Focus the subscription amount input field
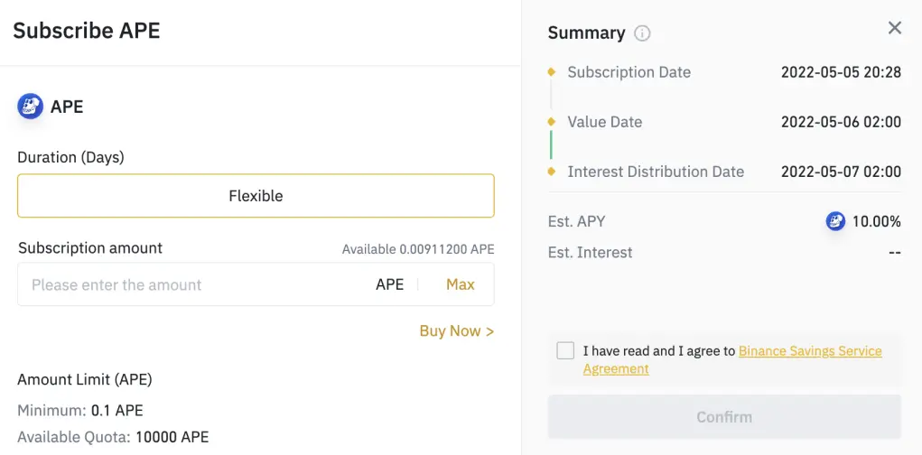The height and width of the screenshot is (455, 922). click(256, 284)
